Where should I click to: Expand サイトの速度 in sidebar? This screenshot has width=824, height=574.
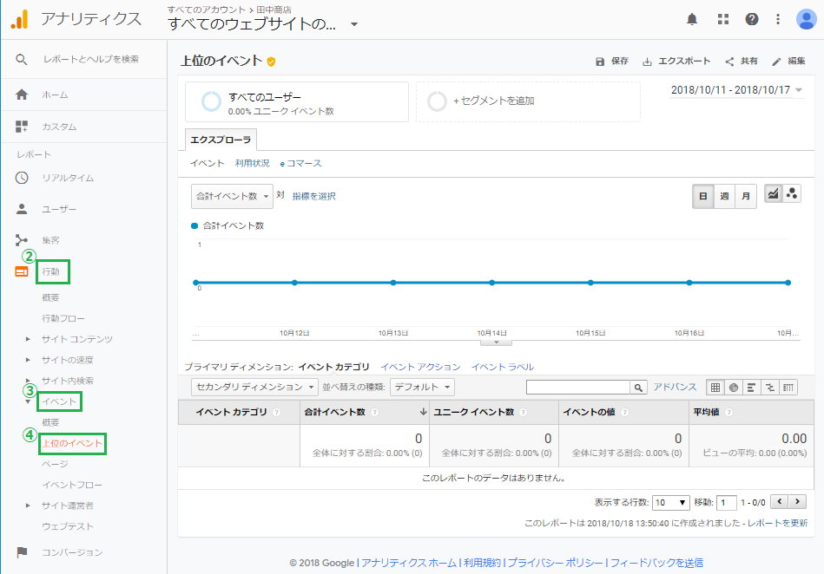coord(28,360)
